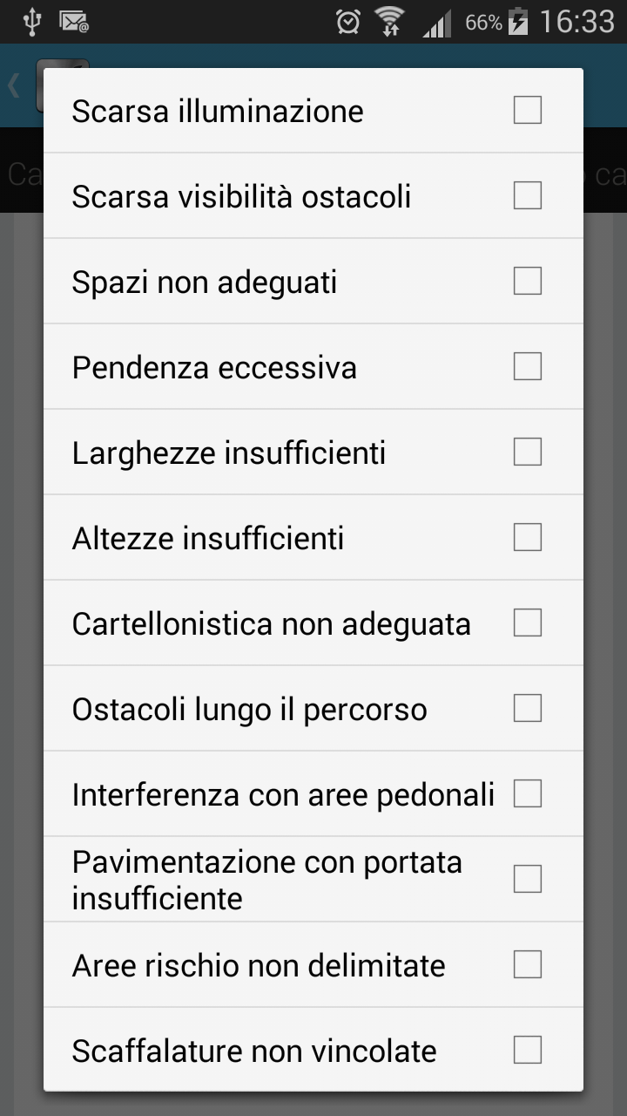Tap the USB connection status icon

31,22
